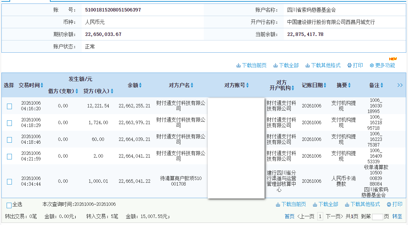Click account name 四川省索玛慈善基金会 in header
The width and height of the screenshot is (408, 225).
coord(311,10)
